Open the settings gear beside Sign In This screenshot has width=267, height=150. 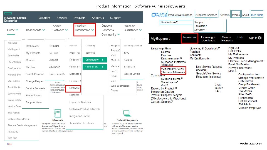260,38
